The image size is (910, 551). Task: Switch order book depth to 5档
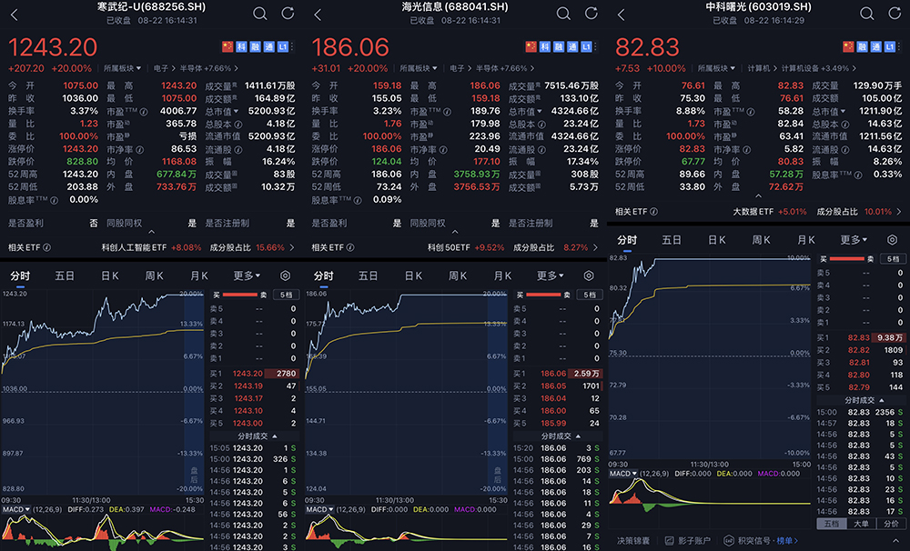(x=288, y=294)
